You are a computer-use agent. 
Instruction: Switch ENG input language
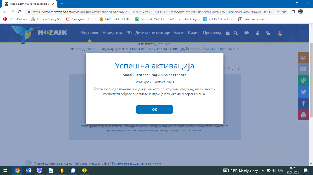(x=281, y=171)
